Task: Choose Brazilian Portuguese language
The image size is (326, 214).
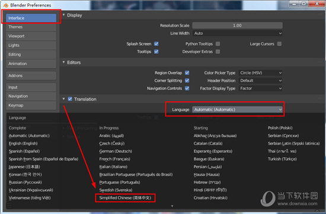Action: pos(136,174)
